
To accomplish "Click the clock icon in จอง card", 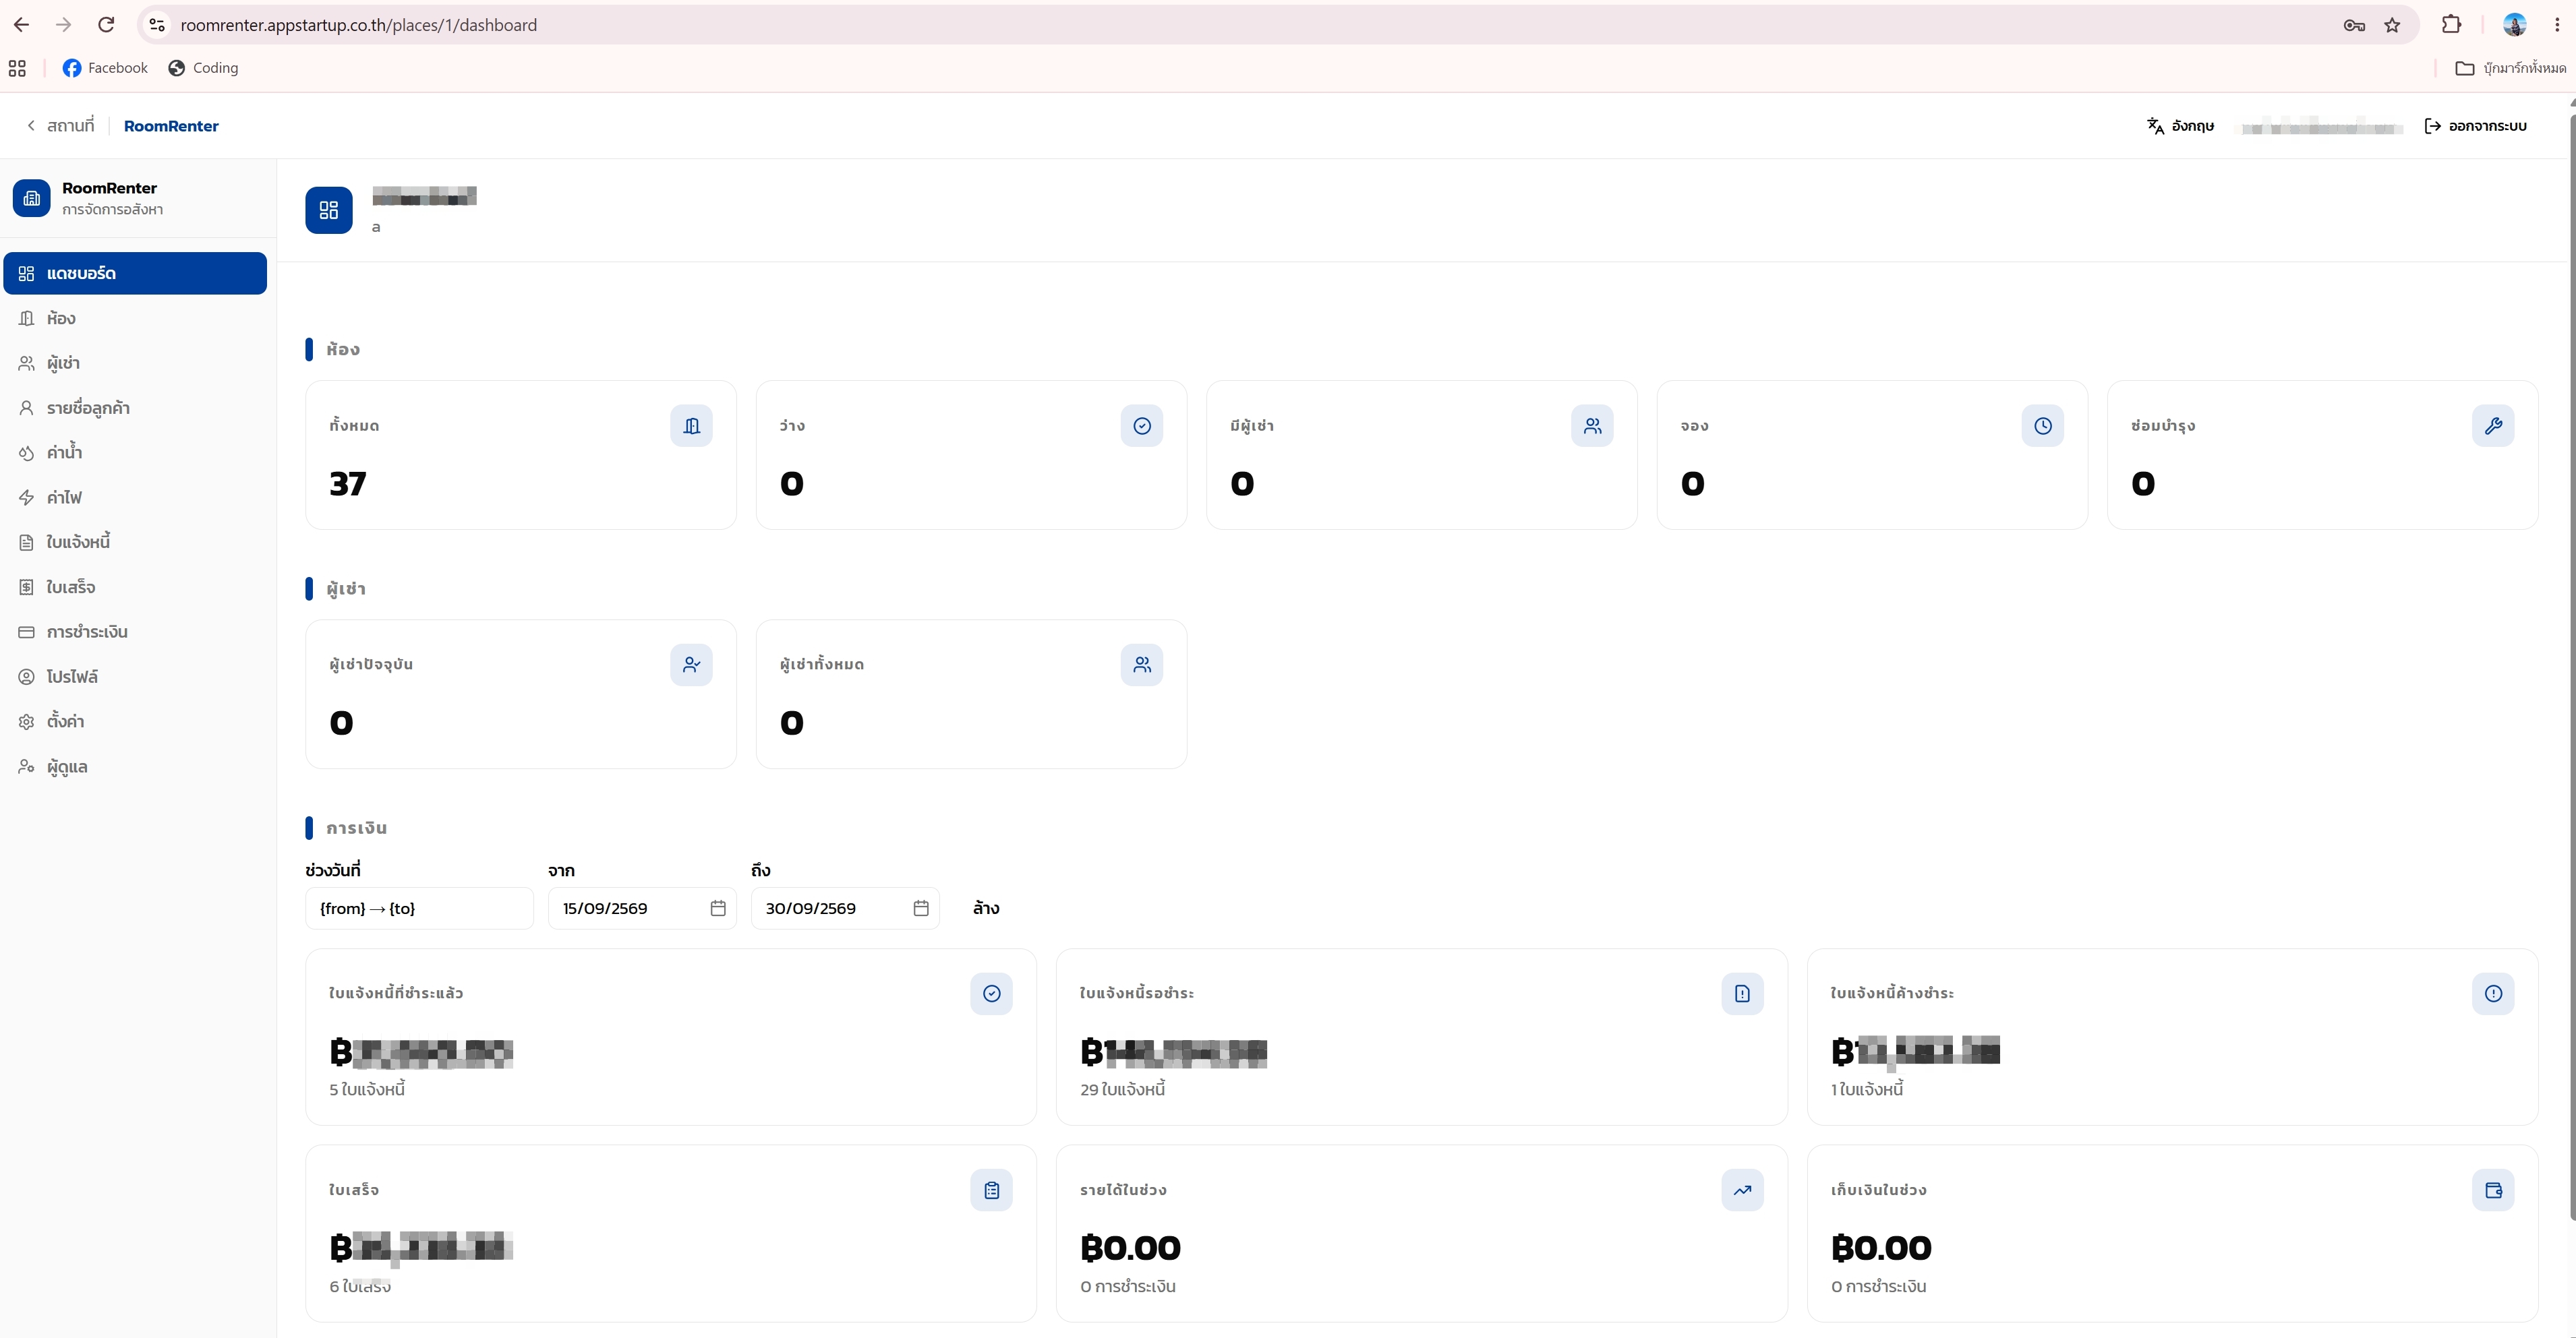I will 2043,426.
